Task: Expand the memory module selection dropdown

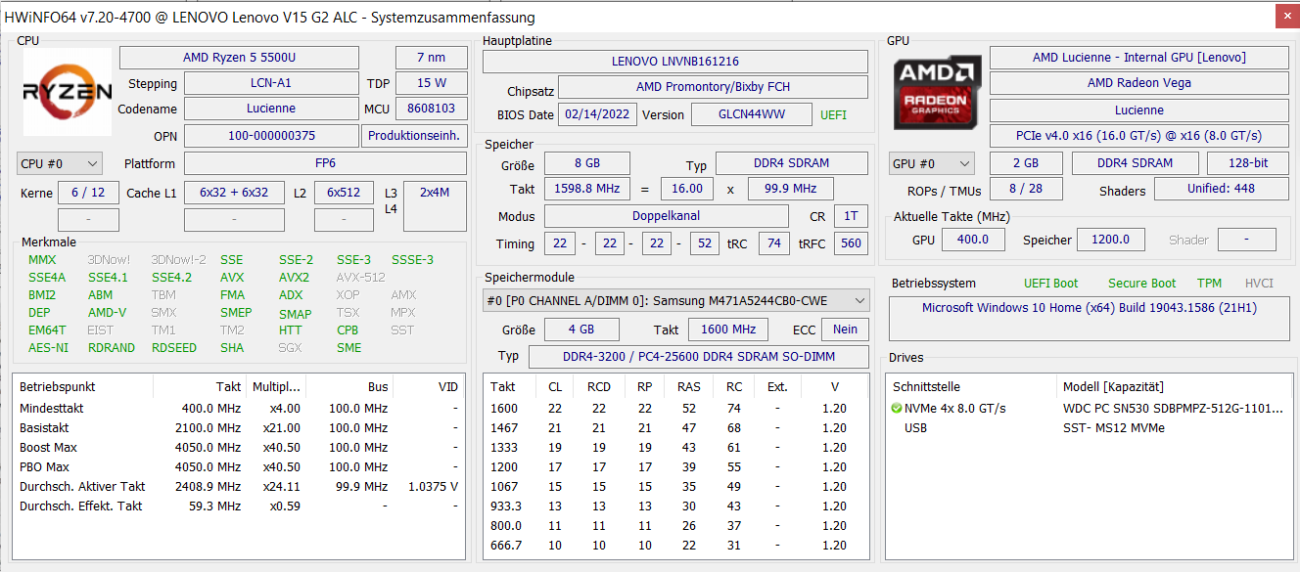Action: coord(676,300)
